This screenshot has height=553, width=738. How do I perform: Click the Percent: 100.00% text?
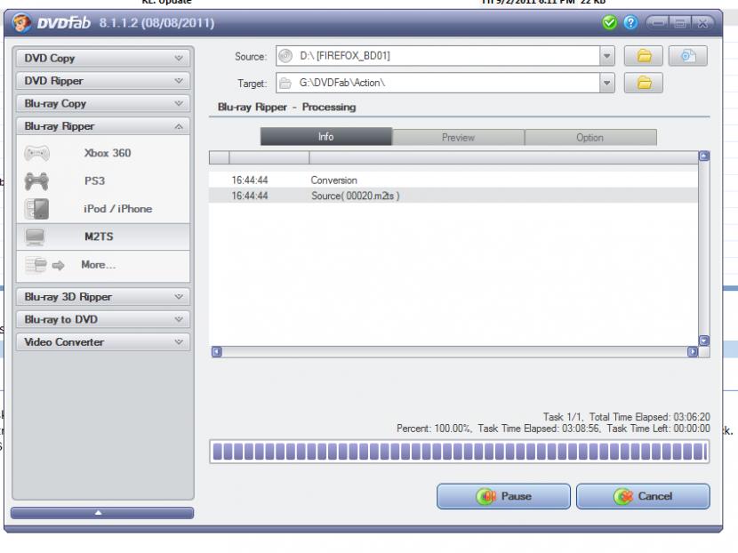coord(434,429)
